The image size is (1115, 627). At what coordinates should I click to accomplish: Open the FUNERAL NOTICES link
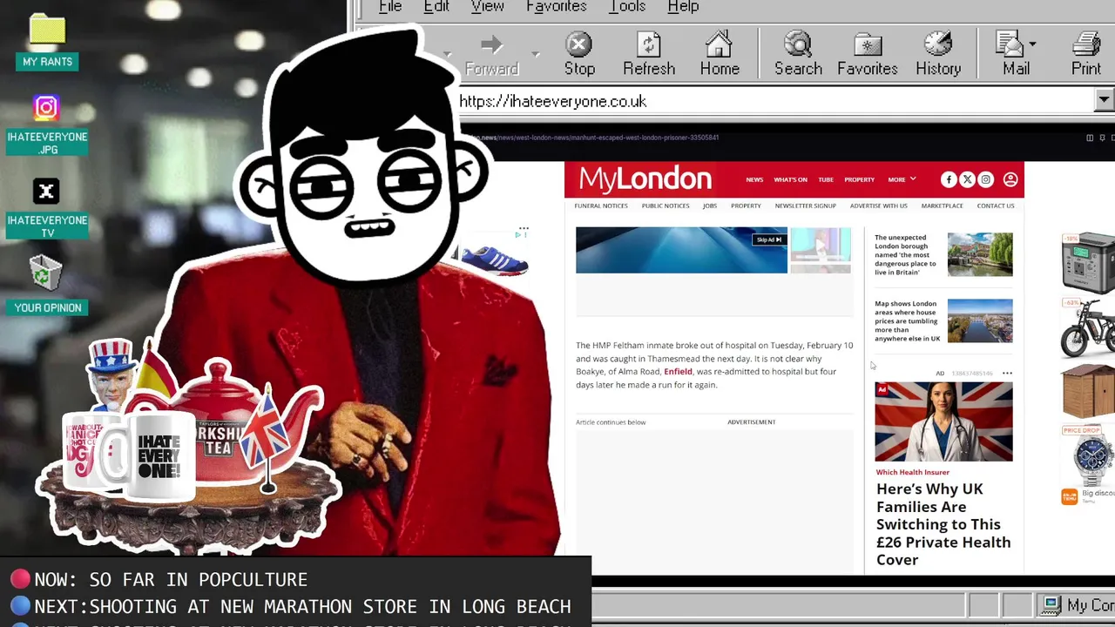point(601,206)
